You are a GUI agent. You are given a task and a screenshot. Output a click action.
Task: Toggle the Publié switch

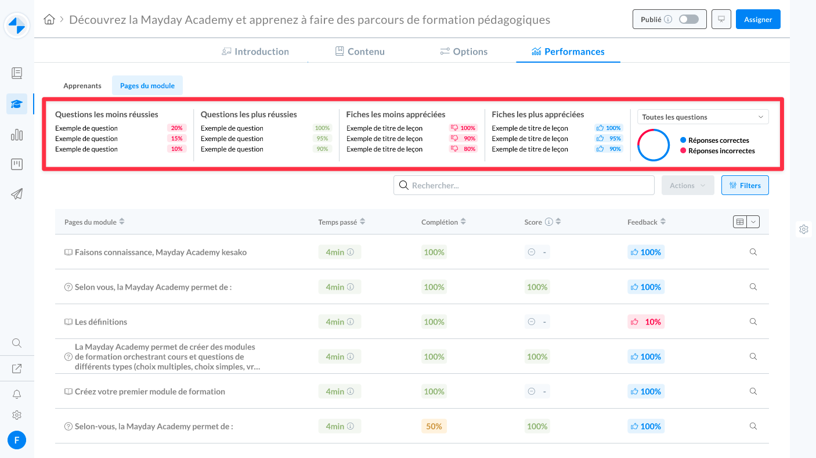click(x=688, y=19)
